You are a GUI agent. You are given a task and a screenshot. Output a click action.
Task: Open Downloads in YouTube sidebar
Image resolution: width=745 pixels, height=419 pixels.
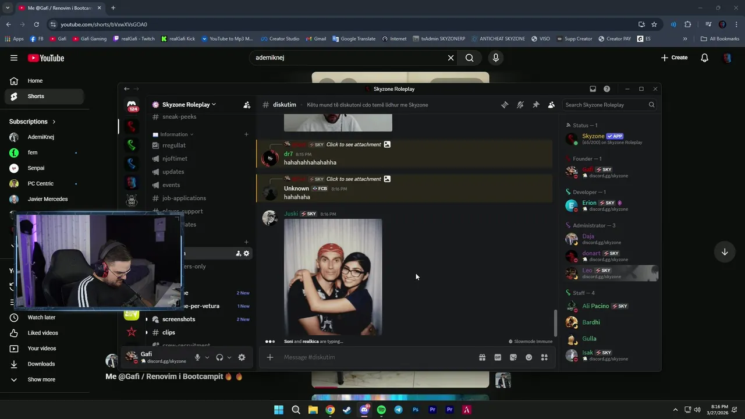pyautogui.click(x=44, y=364)
